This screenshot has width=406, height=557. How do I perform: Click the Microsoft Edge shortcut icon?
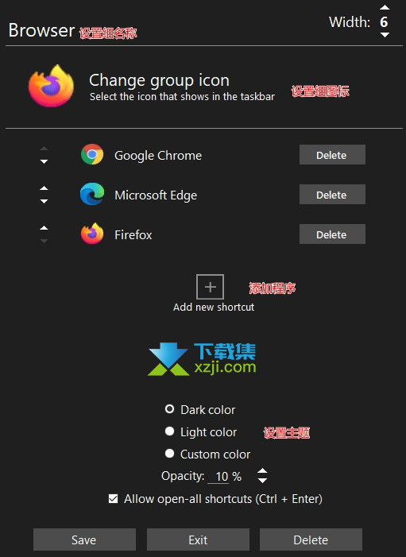(92, 195)
